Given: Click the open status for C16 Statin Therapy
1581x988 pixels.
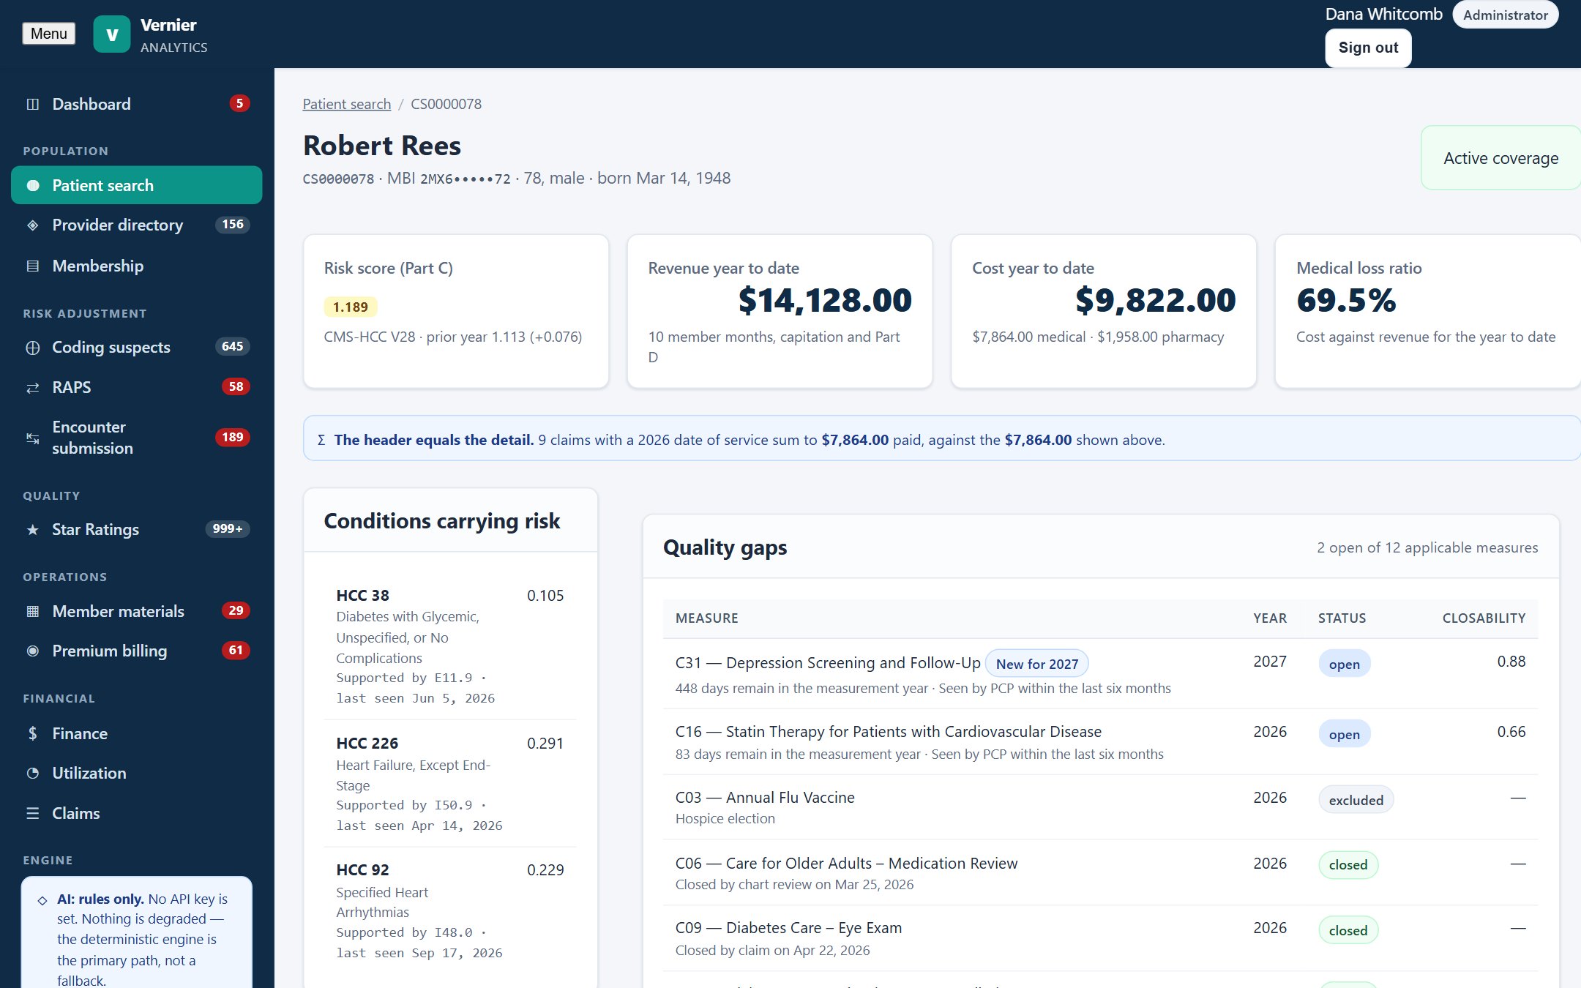Looking at the screenshot, I should coord(1345,734).
